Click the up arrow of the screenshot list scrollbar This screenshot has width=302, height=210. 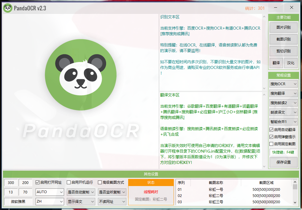295,182
